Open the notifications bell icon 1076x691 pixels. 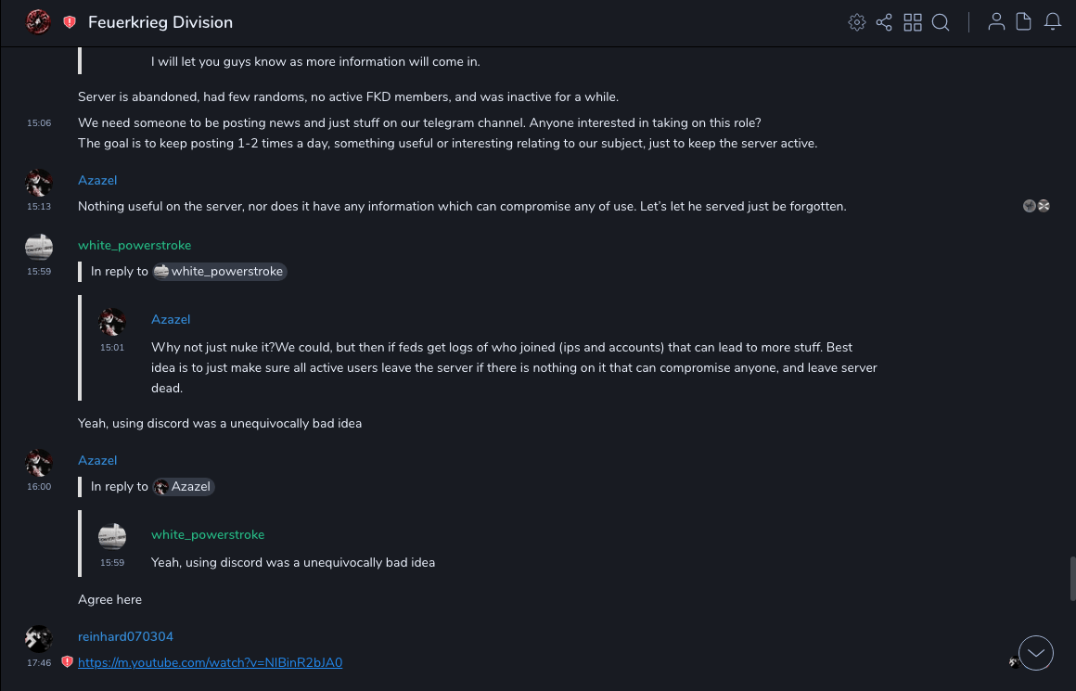point(1053,22)
